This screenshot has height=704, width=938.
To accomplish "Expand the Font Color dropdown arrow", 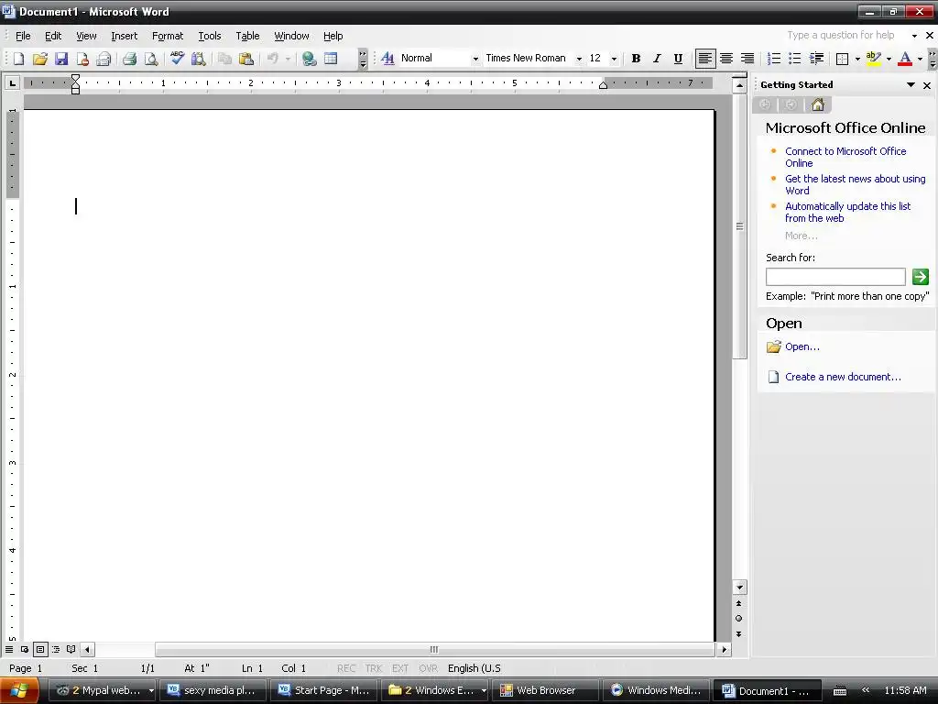I will click(x=920, y=60).
